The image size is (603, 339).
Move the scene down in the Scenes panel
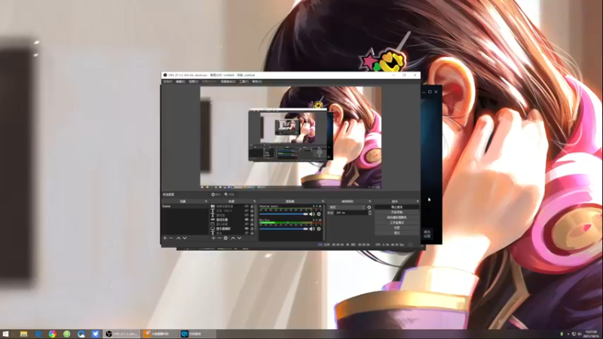coord(185,238)
